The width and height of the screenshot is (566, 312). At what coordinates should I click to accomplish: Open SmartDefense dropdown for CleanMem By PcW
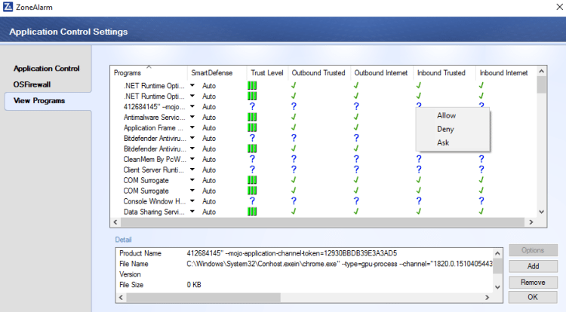click(x=192, y=159)
